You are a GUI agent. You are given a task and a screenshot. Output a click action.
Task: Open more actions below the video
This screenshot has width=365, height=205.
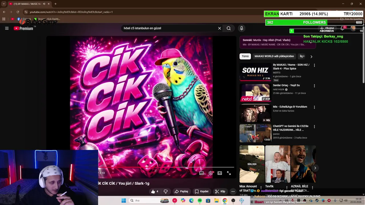pyautogui.click(x=233, y=191)
